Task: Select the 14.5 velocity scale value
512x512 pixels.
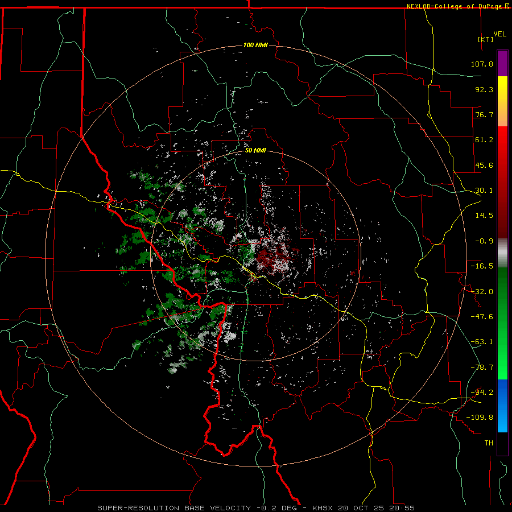Action: click(484, 216)
